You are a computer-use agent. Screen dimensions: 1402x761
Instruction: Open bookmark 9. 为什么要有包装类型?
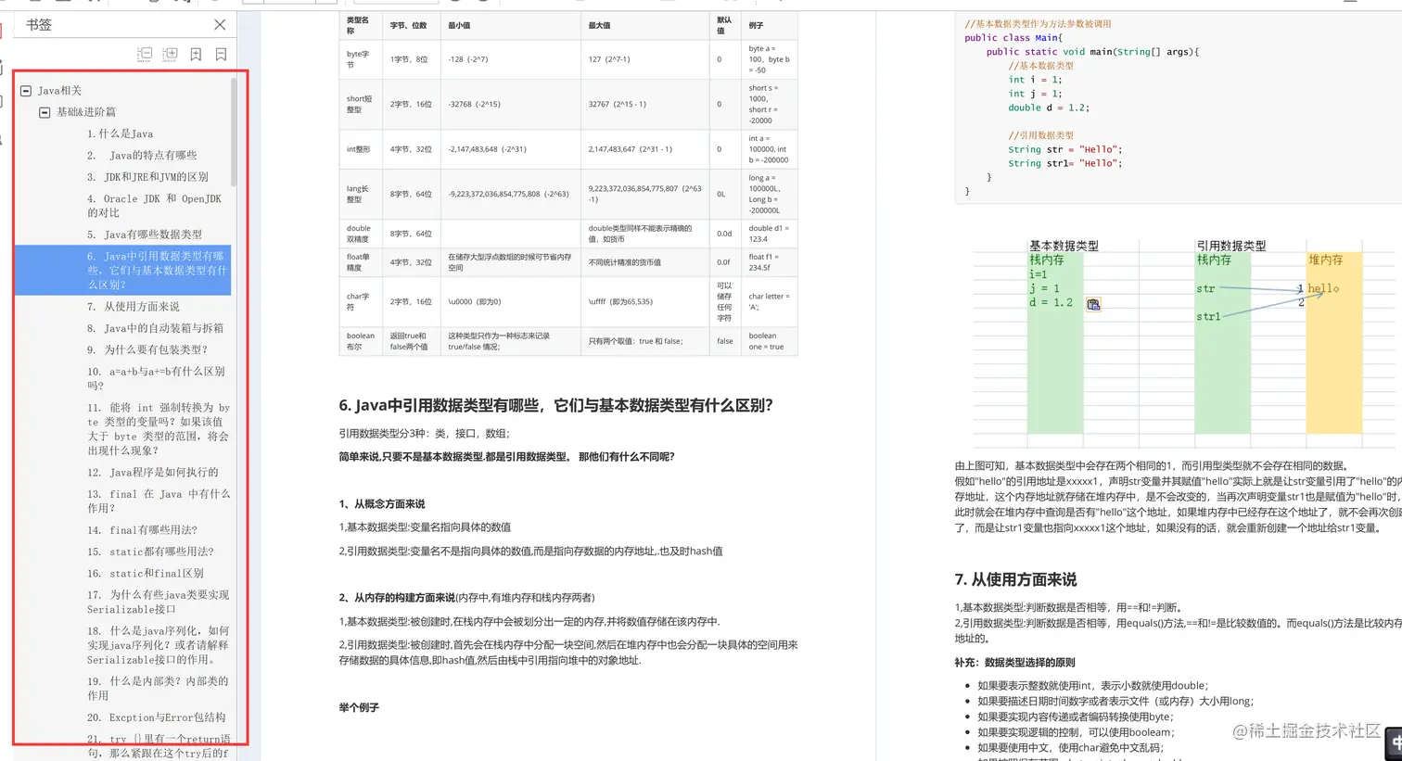tap(147, 349)
